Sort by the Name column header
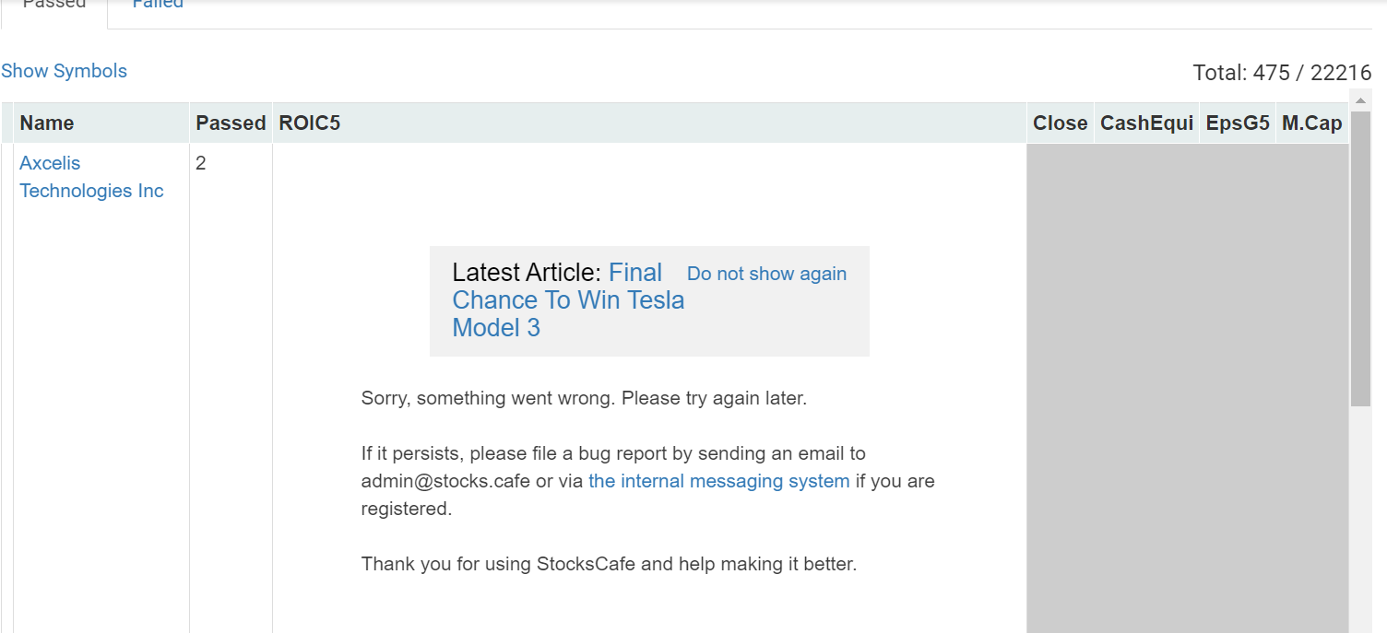1387x633 pixels. tap(47, 123)
